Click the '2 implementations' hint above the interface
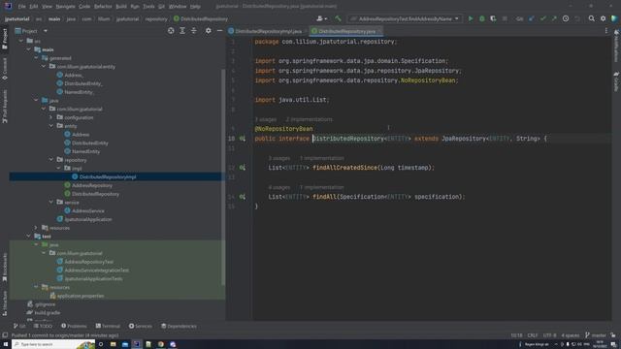This screenshot has width=621, height=349. 309,119
